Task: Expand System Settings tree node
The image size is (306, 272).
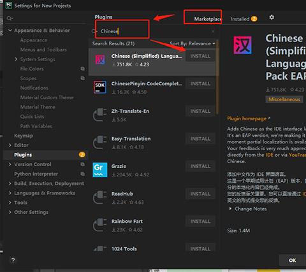Action: pyautogui.click(x=16, y=59)
